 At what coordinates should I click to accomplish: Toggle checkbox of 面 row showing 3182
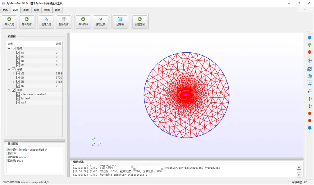point(18,81)
